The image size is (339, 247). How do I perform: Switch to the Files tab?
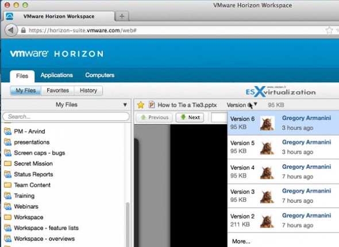[22, 76]
